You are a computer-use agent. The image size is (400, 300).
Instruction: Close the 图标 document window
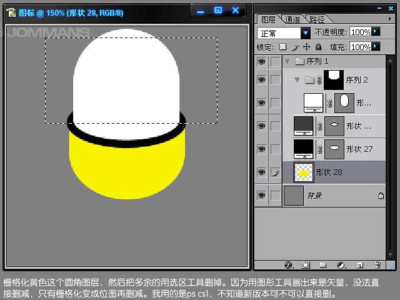tap(236, 11)
